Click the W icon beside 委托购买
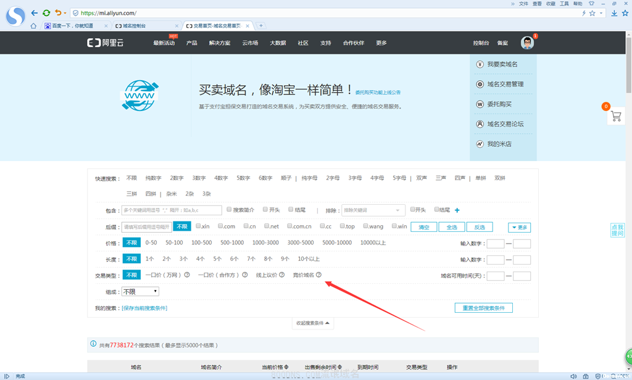Screen dimensions: 632x380 tap(480, 104)
